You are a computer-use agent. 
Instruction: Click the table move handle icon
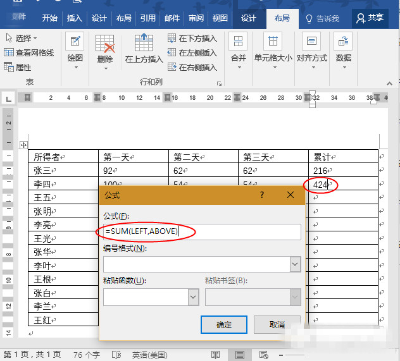pyautogui.click(x=24, y=145)
